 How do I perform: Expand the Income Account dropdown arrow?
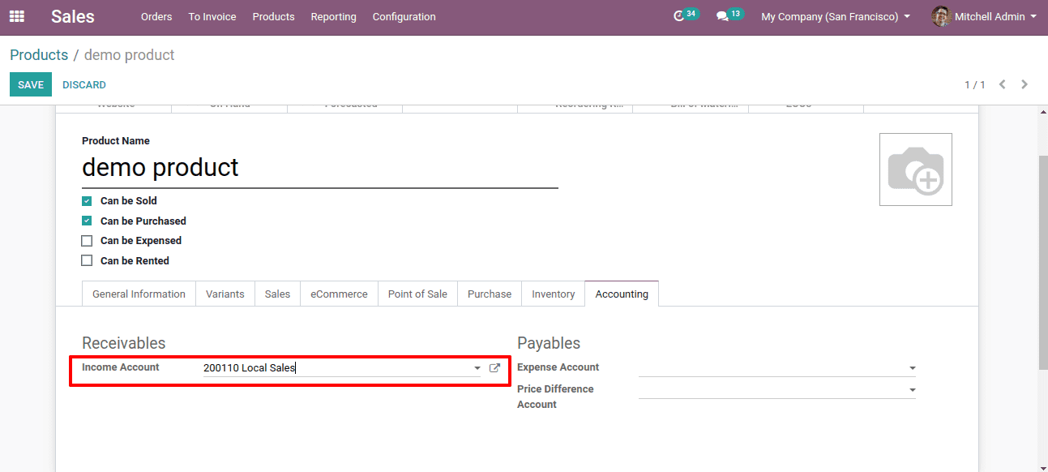[477, 368]
